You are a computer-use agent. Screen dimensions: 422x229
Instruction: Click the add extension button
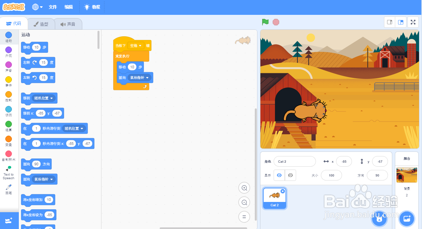pyautogui.click(x=9, y=220)
